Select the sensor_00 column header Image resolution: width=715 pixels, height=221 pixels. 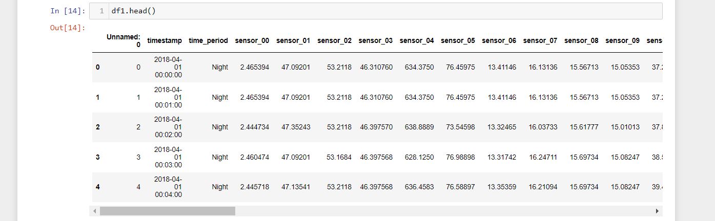(252, 40)
